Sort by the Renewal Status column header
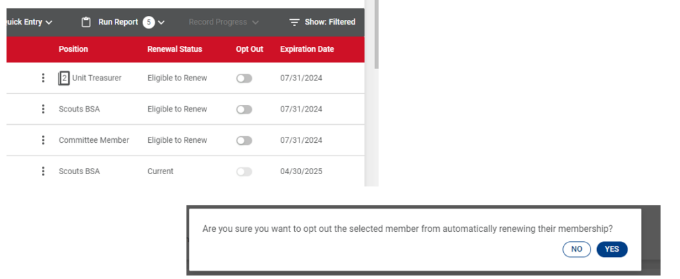This screenshot has width=680, height=279. [175, 49]
